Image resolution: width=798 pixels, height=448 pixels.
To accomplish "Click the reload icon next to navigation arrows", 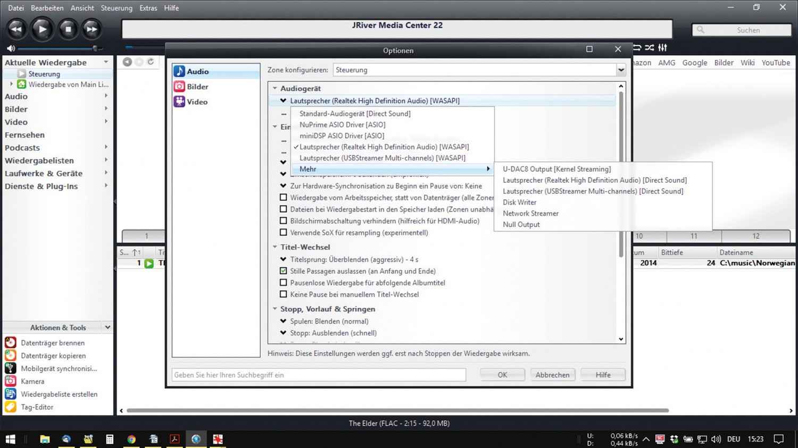I will coord(151,62).
